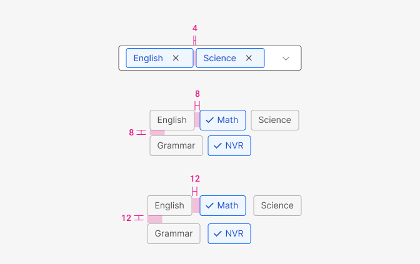Select the Grammar chip in the bottom group
The height and width of the screenshot is (264, 420).
point(174,233)
